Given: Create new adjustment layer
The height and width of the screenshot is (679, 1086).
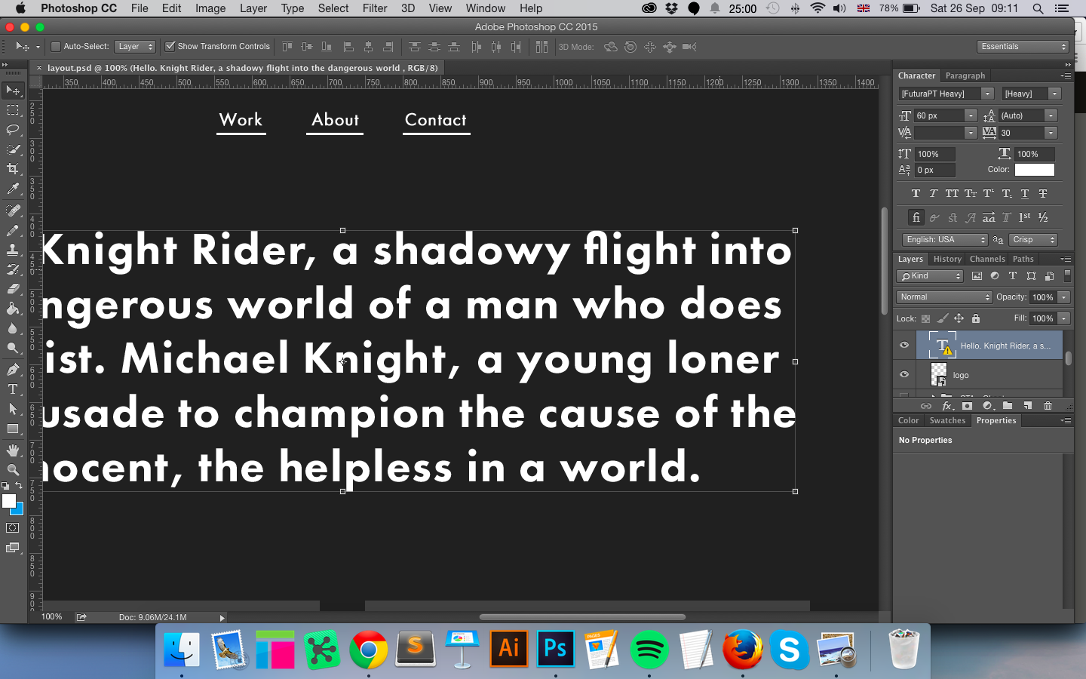Looking at the screenshot, I should (x=987, y=406).
